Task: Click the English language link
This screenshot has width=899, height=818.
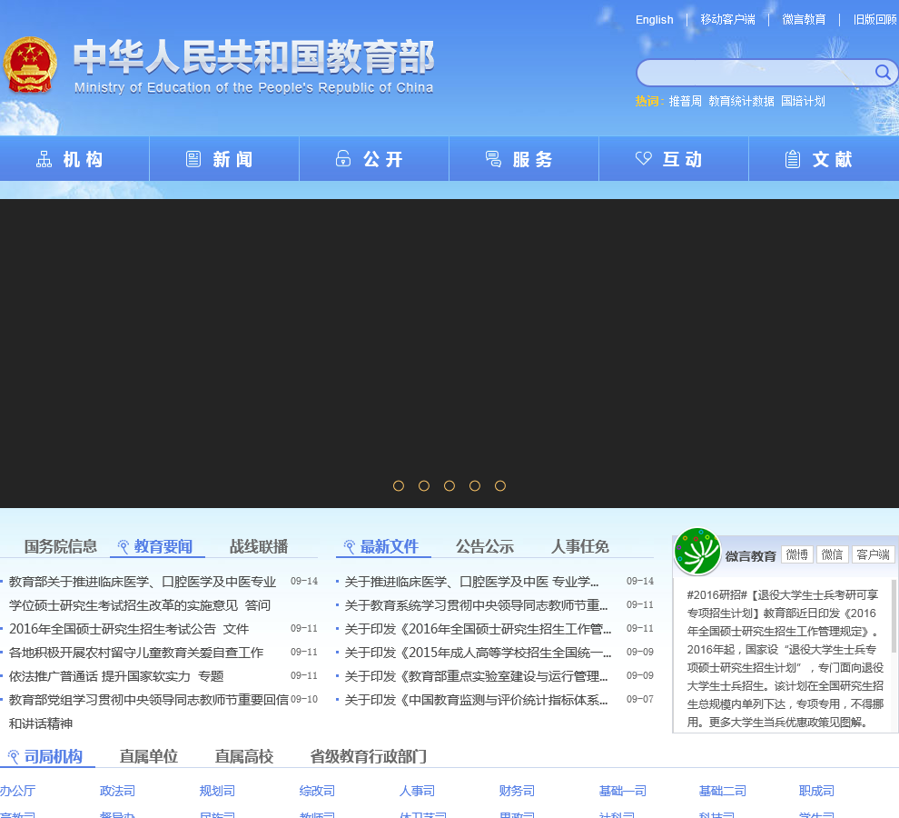Action: click(x=654, y=20)
